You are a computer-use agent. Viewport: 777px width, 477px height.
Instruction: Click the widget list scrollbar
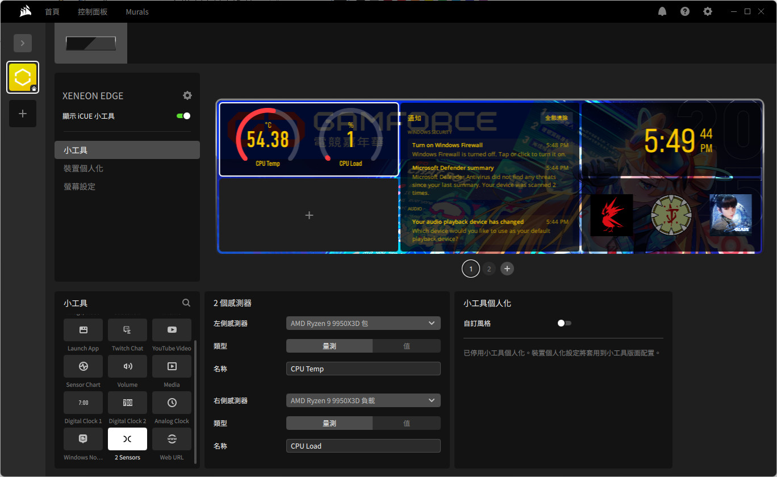point(195,401)
